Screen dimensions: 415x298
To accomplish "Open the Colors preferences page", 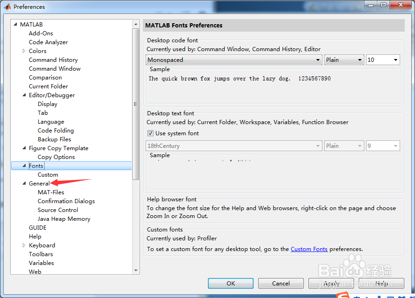I will (38, 51).
